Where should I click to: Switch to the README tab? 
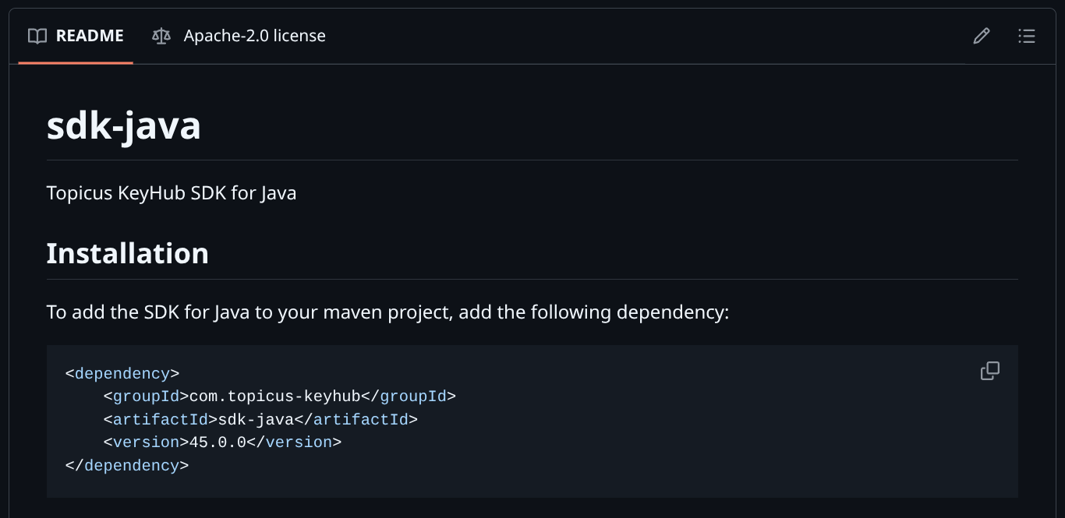[89, 36]
